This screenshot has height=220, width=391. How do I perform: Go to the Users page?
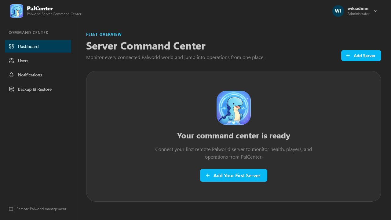point(38,61)
